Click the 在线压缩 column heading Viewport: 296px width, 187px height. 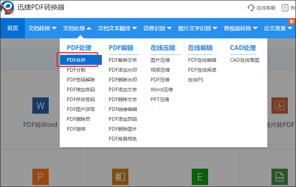(x=163, y=48)
